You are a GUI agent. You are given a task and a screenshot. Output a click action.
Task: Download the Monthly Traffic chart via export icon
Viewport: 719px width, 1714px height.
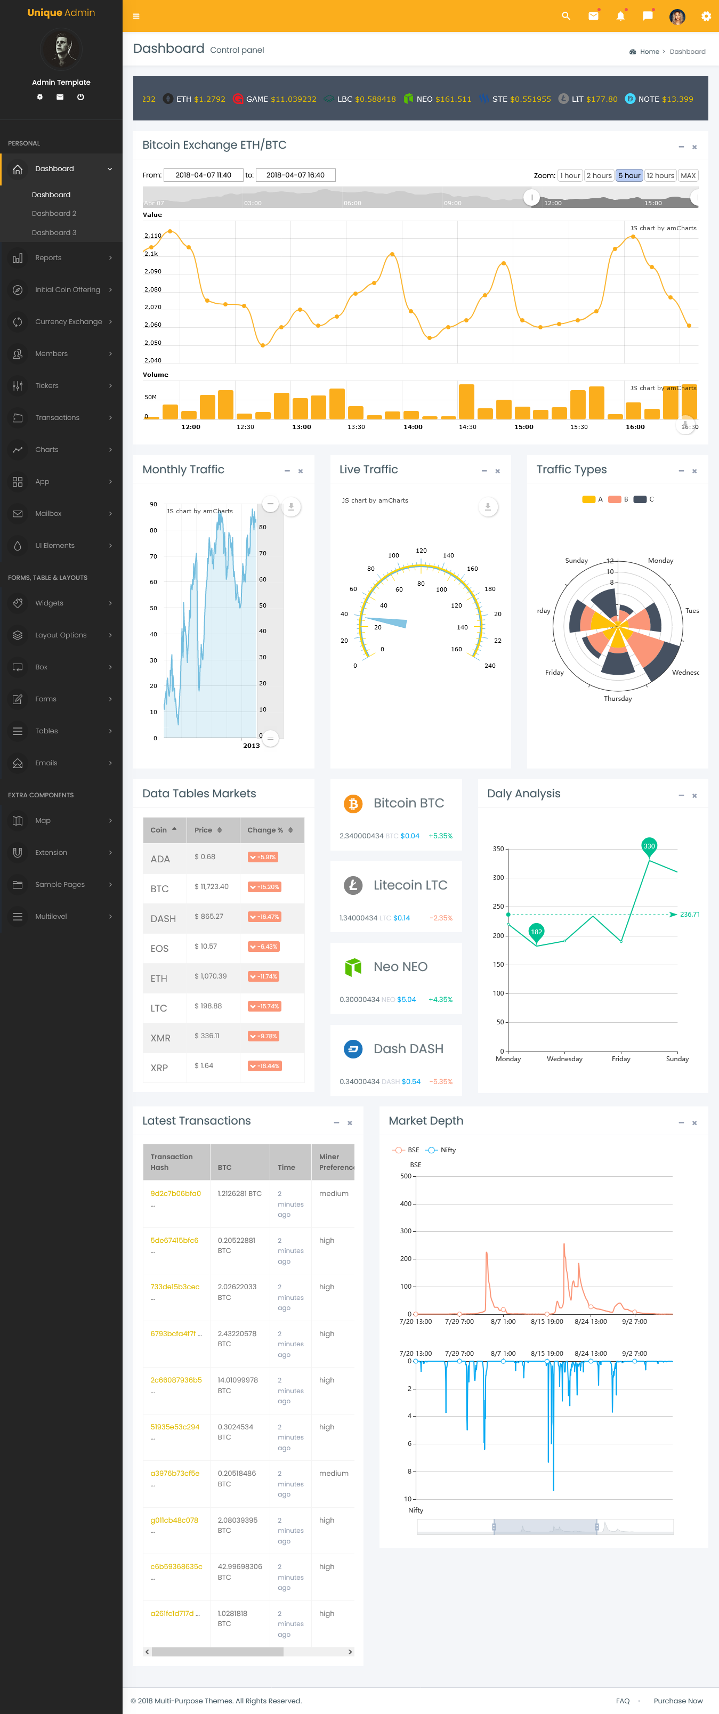(290, 507)
